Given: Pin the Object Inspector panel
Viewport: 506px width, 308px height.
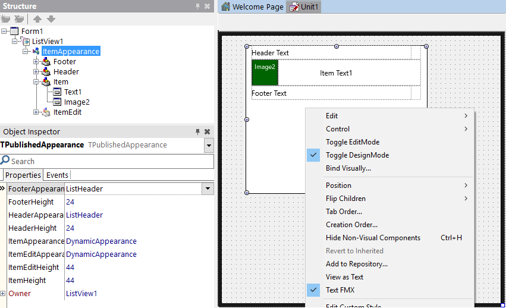Looking at the screenshot, I should (197, 132).
